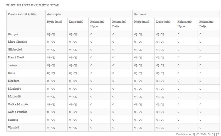Image resolution: width=221 pixels, height=136 pixels.
Task: Click the Vërmicë border point label
Action: point(13,128)
